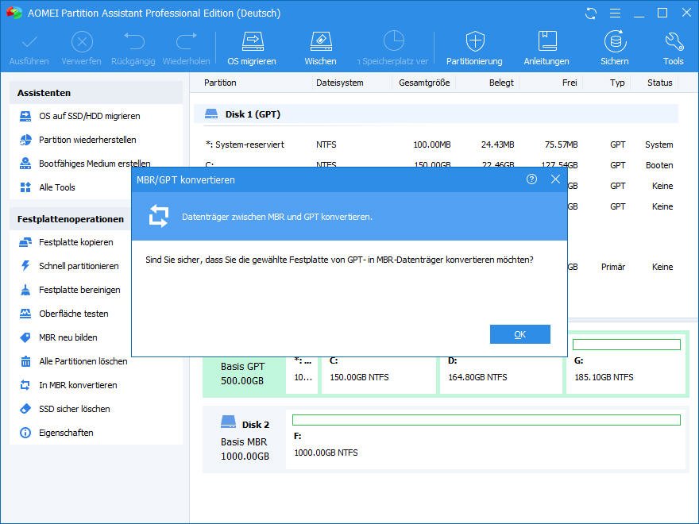The height and width of the screenshot is (524, 699).
Task: Click the Frei column header
Action: [x=570, y=83]
